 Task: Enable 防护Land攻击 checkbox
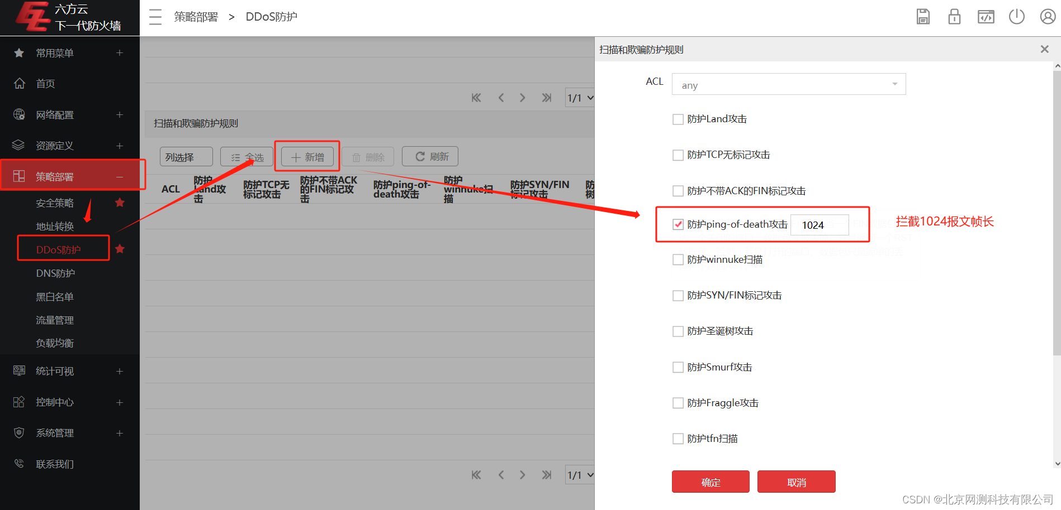[678, 119]
